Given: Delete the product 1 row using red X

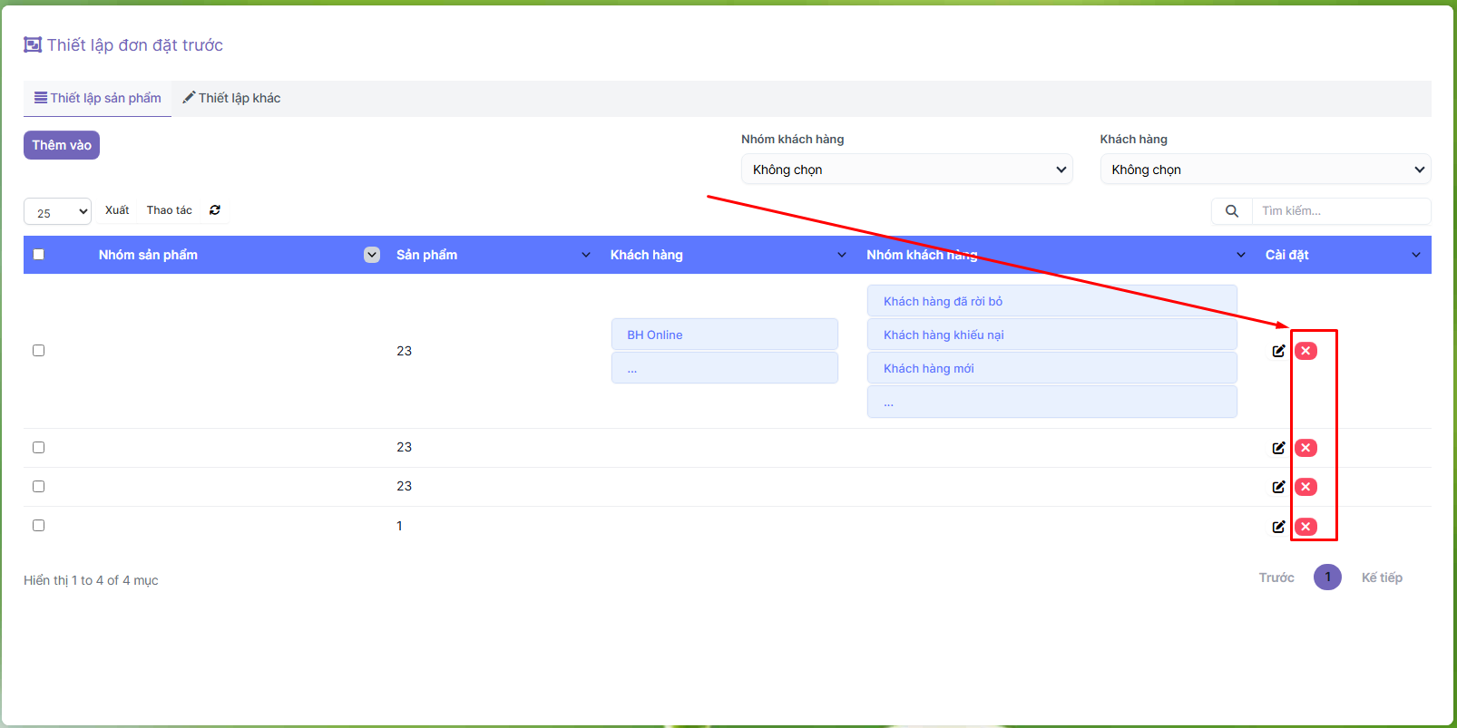Looking at the screenshot, I should [1305, 527].
